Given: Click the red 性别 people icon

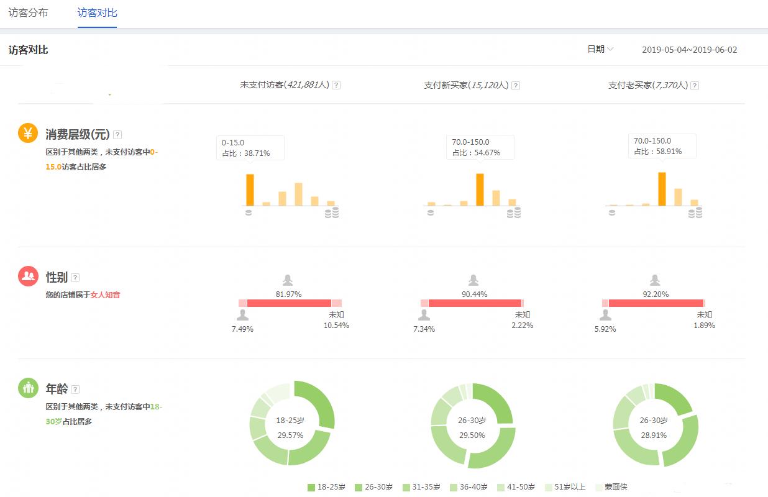Looking at the screenshot, I should click(x=28, y=276).
